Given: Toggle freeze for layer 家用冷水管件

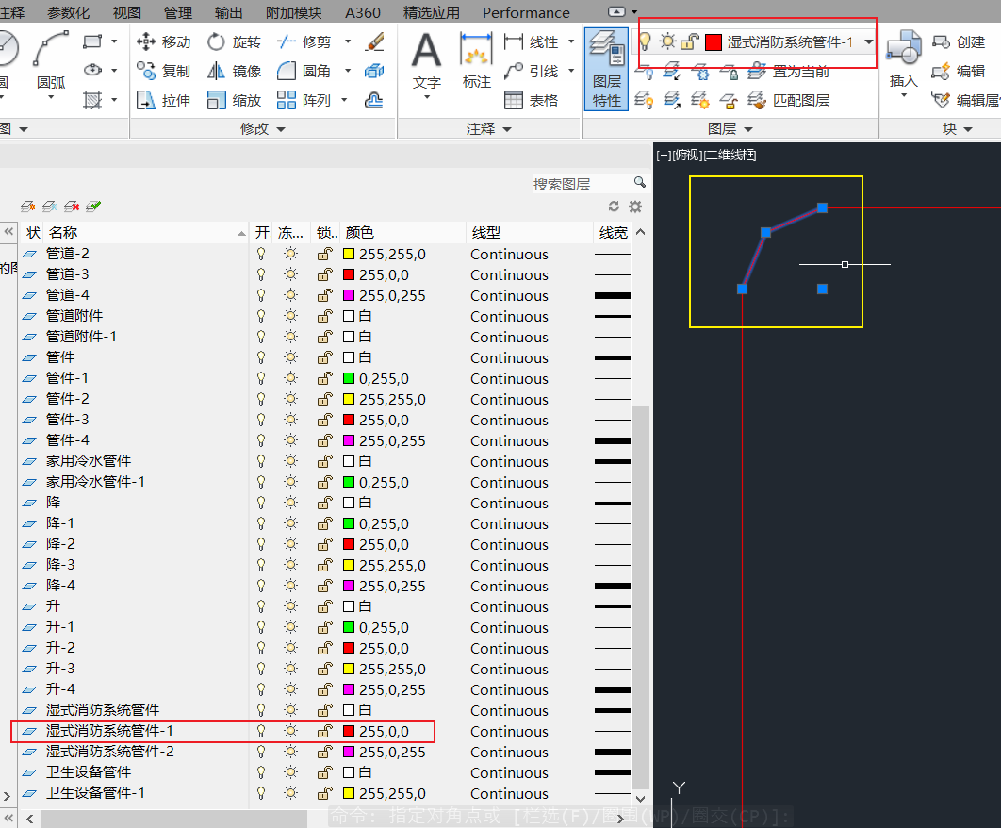Looking at the screenshot, I should pos(290,461).
